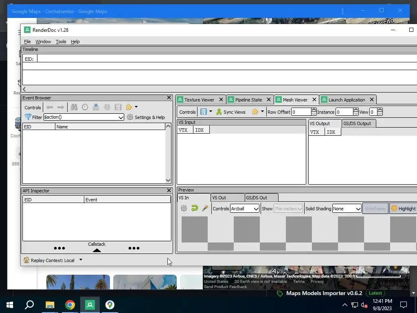
Task: Open the File menu
Action: click(27, 42)
